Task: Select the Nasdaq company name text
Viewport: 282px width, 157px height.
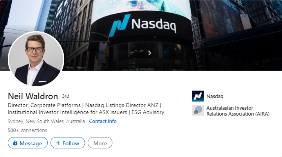Action: tap(215, 96)
